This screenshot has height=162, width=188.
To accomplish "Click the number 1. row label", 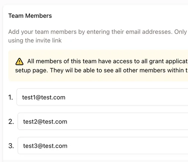I will pyautogui.click(x=11, y=97).
